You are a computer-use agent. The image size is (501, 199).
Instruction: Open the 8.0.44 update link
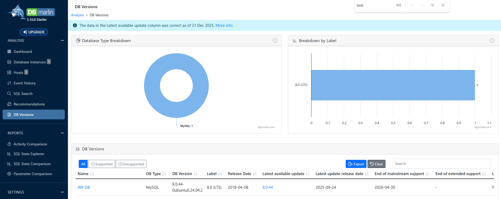click(267, 187)
